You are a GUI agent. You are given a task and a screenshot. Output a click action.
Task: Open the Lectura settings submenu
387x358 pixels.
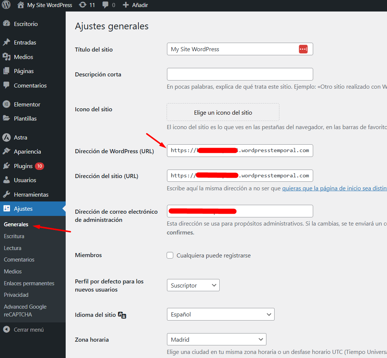[x=13, y=248]
